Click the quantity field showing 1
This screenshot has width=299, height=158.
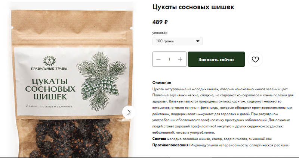point(169,59)
